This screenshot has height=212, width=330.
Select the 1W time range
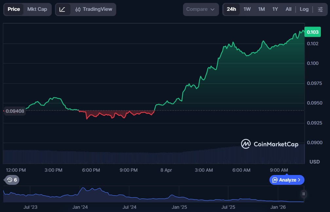(247, 10)
